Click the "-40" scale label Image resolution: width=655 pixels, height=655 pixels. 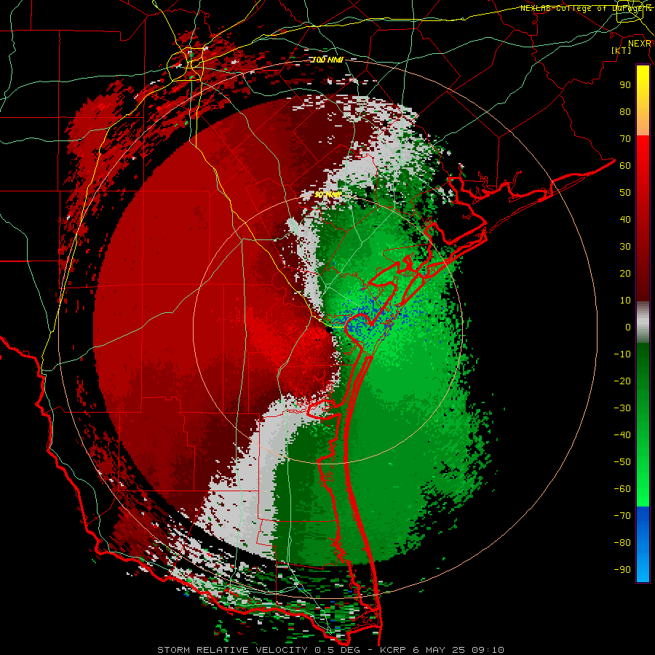pos(622,435)
